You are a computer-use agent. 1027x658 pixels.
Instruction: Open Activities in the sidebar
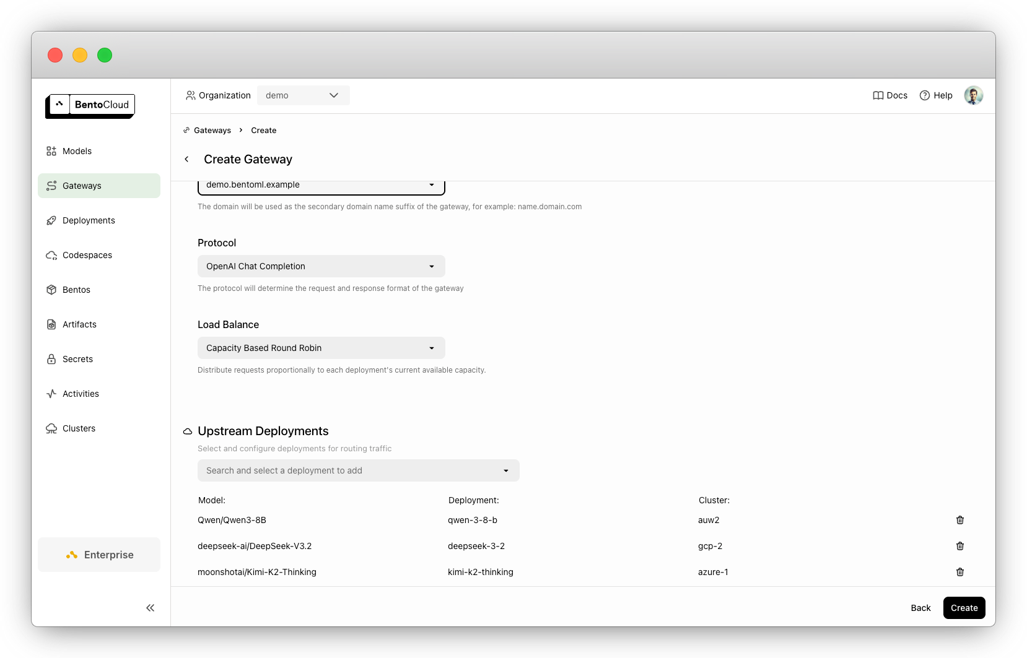[99, 394]
